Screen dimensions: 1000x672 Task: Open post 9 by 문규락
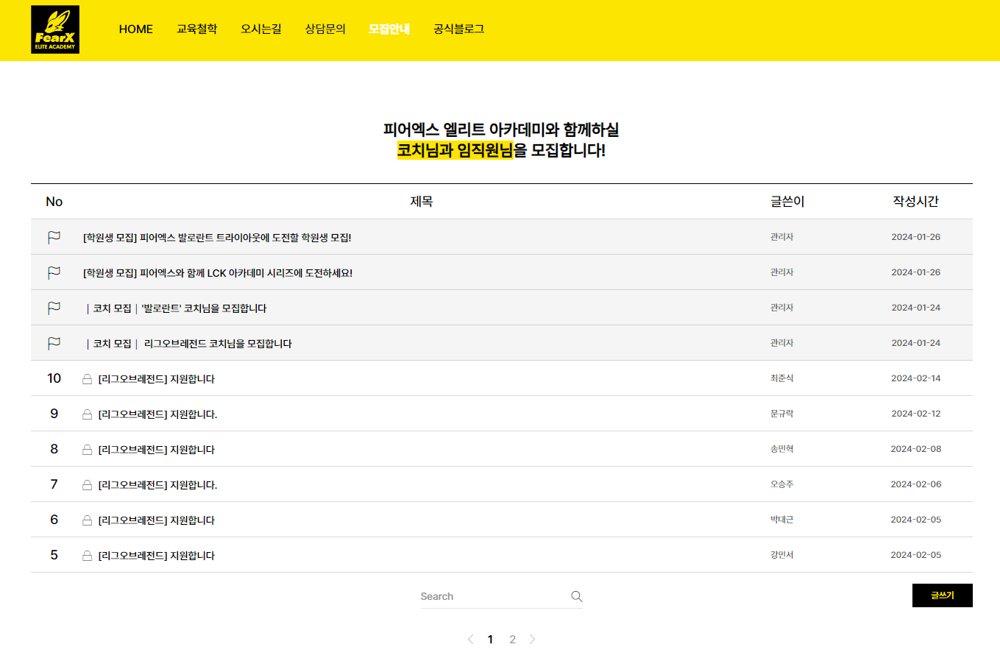click(157, 414)
